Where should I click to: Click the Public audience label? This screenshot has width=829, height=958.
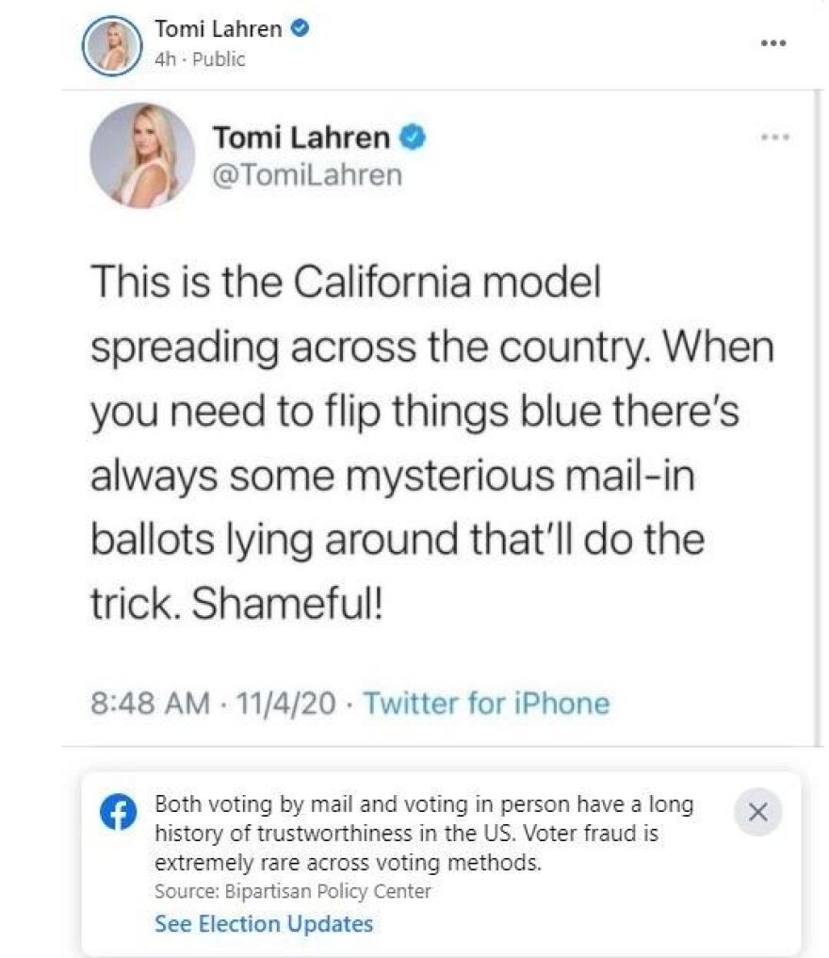tap(216, 58)
